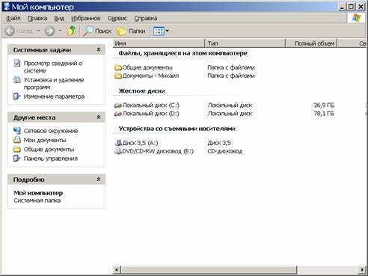
Task: Open Панель управления link
Action: 51,159
